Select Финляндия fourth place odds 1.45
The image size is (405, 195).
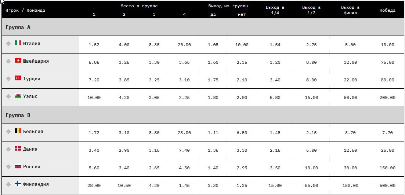(184, 185)
